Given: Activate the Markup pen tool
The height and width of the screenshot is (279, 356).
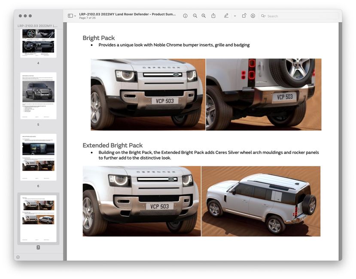Looking at the screenshot, I should click(226, 15).
